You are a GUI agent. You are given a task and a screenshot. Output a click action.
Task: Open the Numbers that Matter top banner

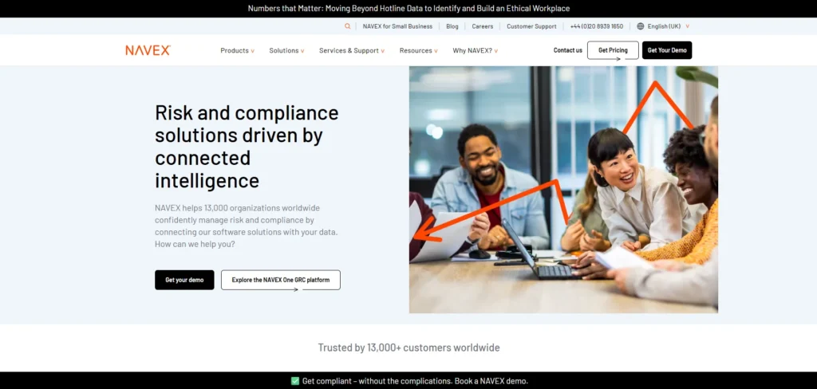[x=408, y=8]
